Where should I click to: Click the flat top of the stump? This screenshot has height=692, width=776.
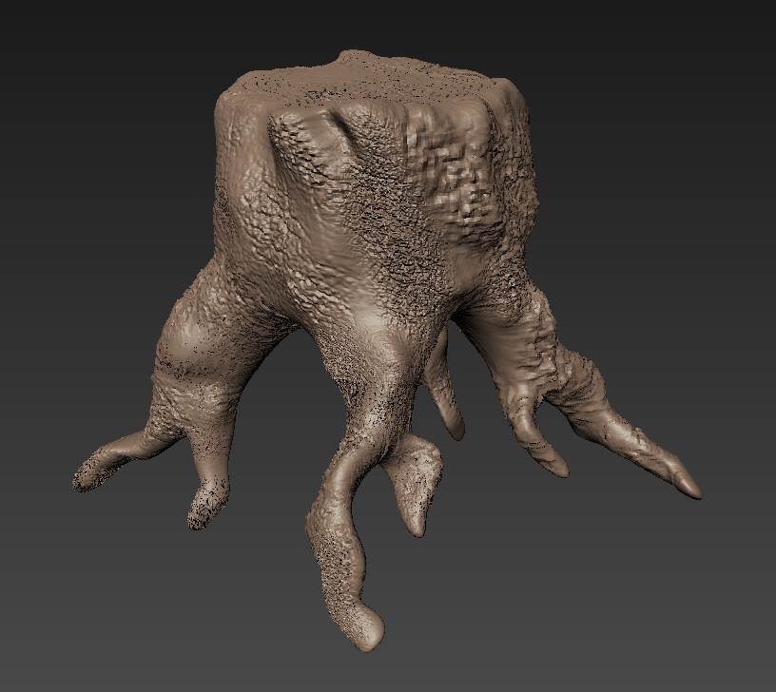coord(371,78)
